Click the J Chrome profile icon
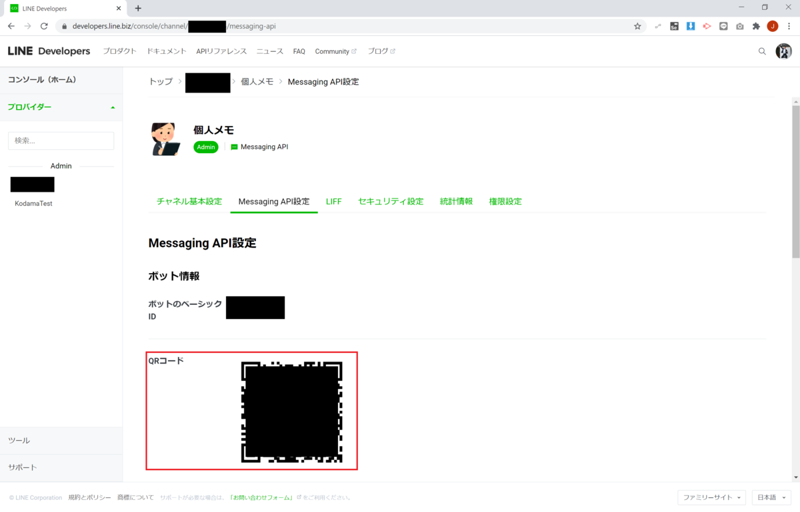800x512 pixels. 771,26
